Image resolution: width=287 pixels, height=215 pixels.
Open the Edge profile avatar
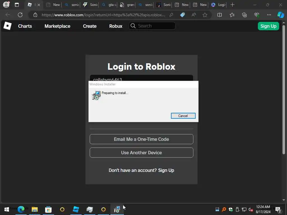click(x=6, y=4)
